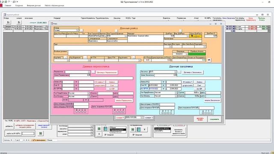Image resolution: width=274 pixels, height=154 pixels.
Task: Expand the Заказчик combo box
Action: click(x=175, y=72)
